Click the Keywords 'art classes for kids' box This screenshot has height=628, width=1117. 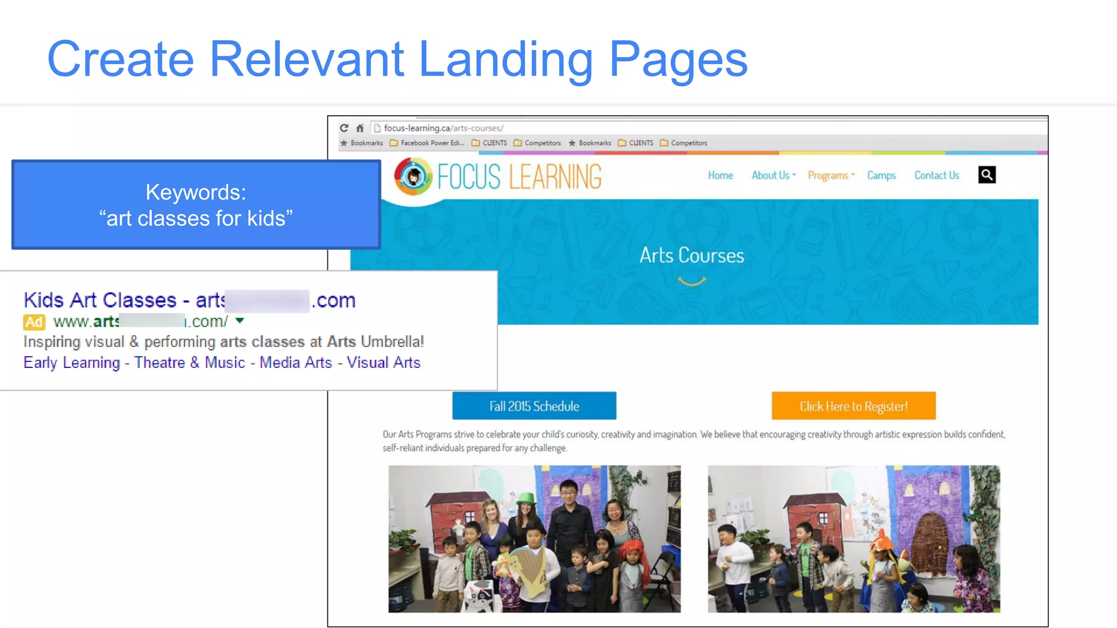click(196, 205)
